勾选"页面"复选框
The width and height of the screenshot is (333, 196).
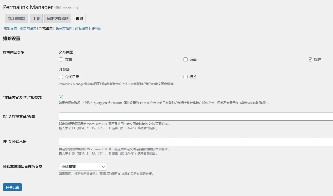coord(185,59)
